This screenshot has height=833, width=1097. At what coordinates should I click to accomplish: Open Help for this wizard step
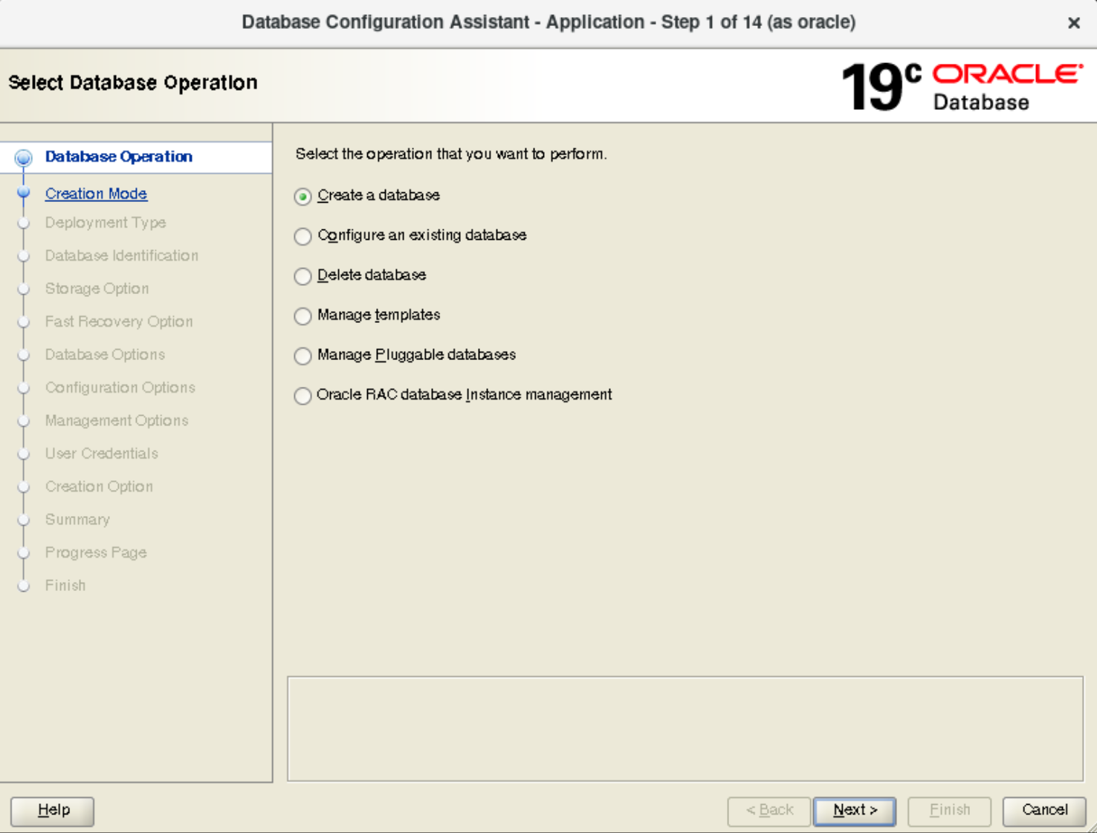tap(53, 811)
